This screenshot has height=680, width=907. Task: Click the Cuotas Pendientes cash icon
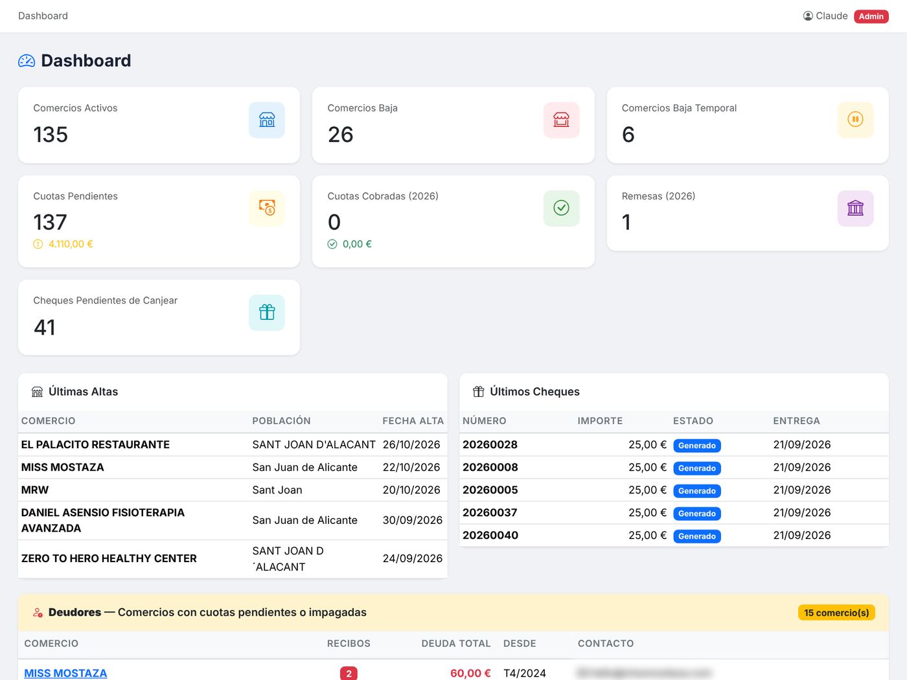[267, 208]
